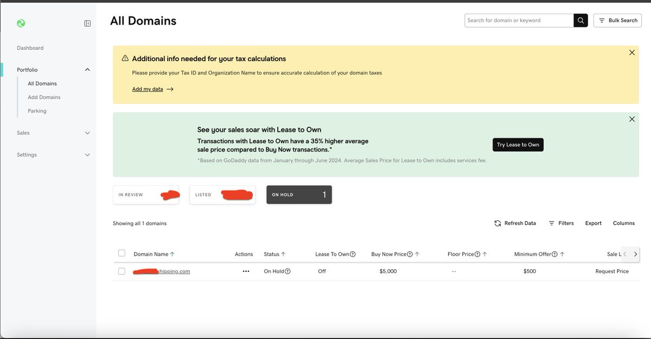Collapse the Portfolio section chevron

(x=87, y=70)
